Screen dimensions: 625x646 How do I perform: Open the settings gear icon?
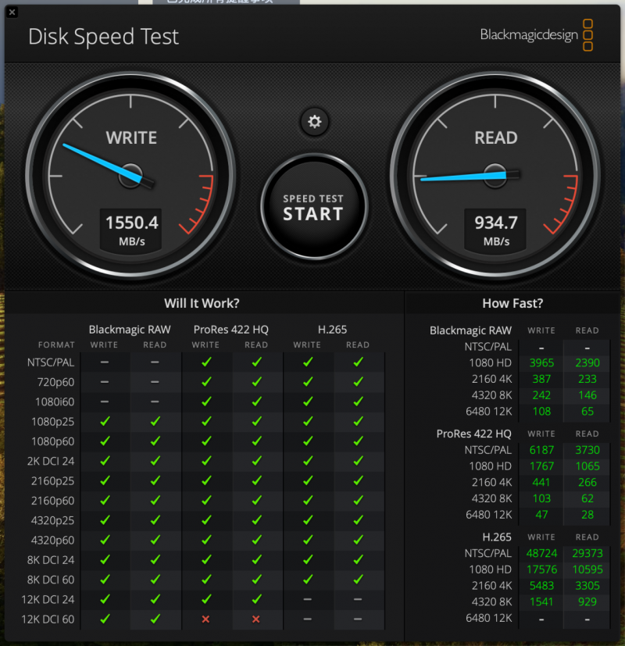[314, 122]
